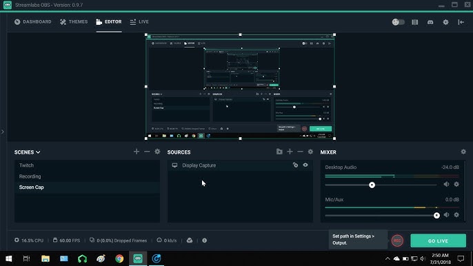473x266 pixels.
Task: Add a source folder
Action: (279, 152)
